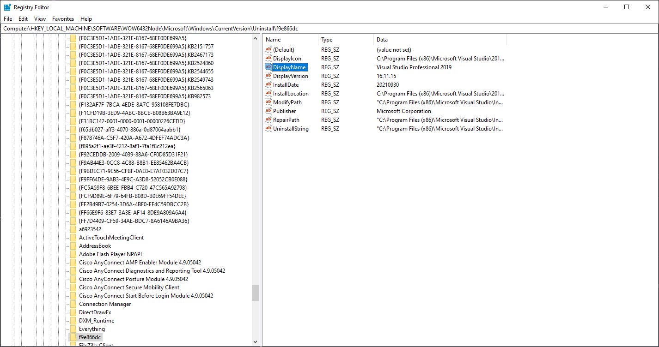Select the icon beside InstallDate
659x347 pixels.
(268, 84)
